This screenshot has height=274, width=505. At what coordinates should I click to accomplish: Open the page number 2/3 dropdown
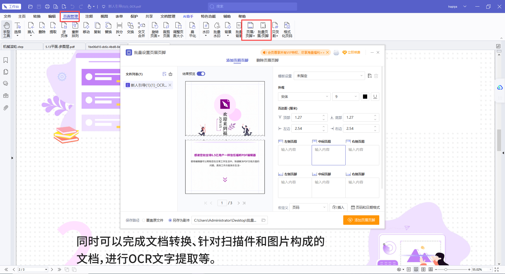[46, 269]
